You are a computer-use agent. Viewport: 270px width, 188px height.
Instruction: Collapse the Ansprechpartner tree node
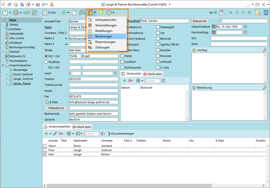(3, 65)
